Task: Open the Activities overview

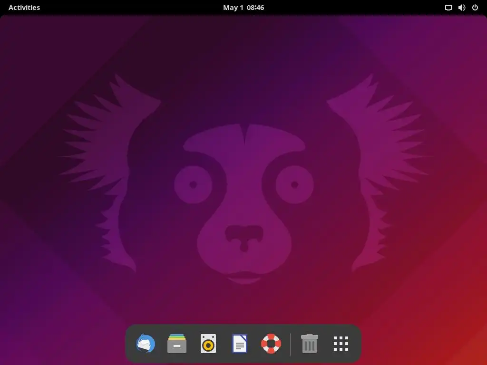Action: (24, 8)
